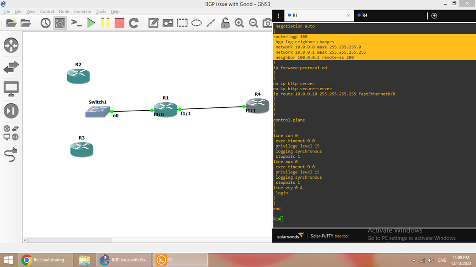Open the Windows Start button

pos(9,260)
